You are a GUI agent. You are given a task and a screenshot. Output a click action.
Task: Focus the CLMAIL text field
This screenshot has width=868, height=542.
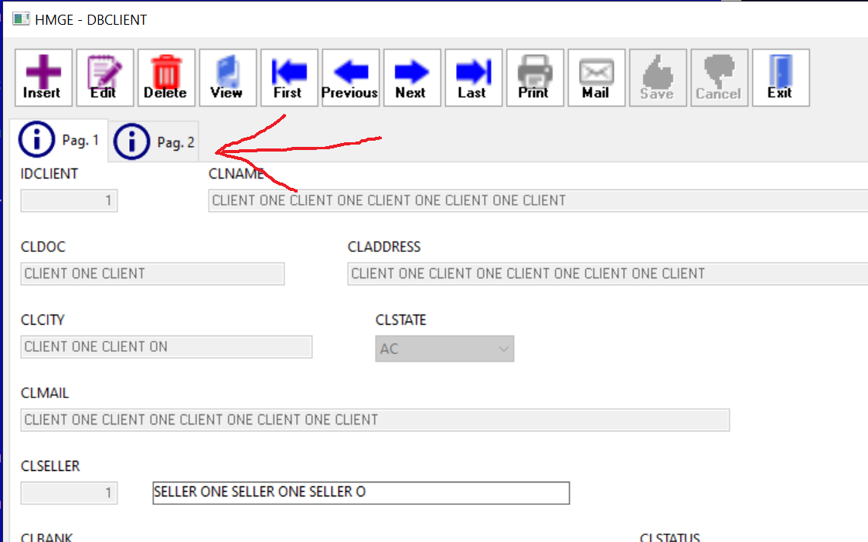(x=375, y=420)
